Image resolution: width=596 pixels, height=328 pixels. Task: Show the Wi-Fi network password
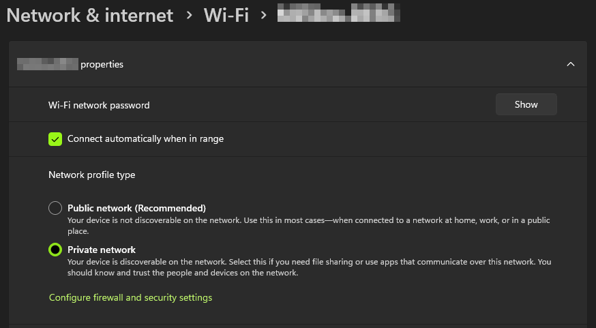coord(526,104)
